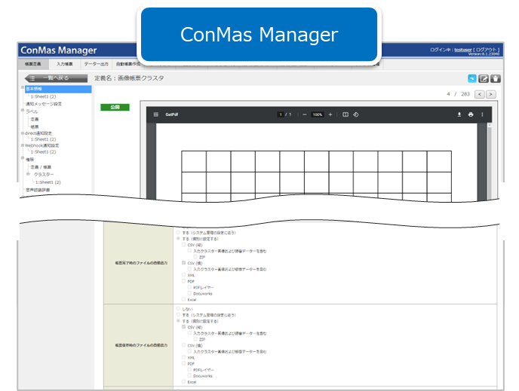
Task: Rotate the PDF page using rotate icon
Action: point(355,115)
